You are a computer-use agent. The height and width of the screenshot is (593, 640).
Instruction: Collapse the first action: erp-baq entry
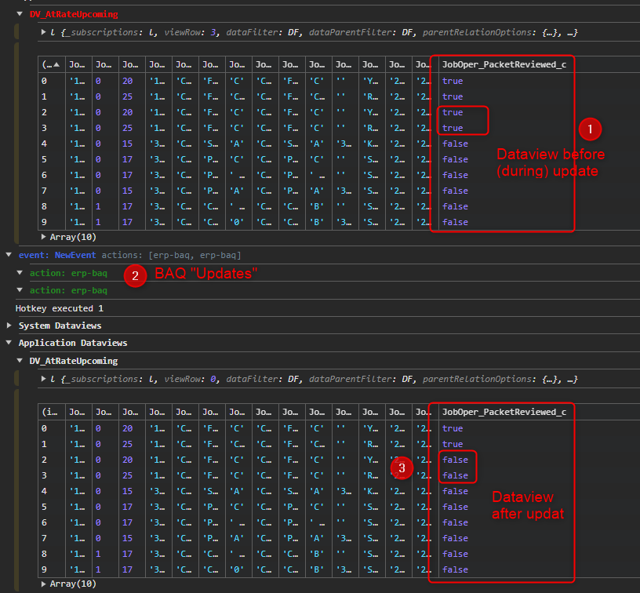pos(20,273)
